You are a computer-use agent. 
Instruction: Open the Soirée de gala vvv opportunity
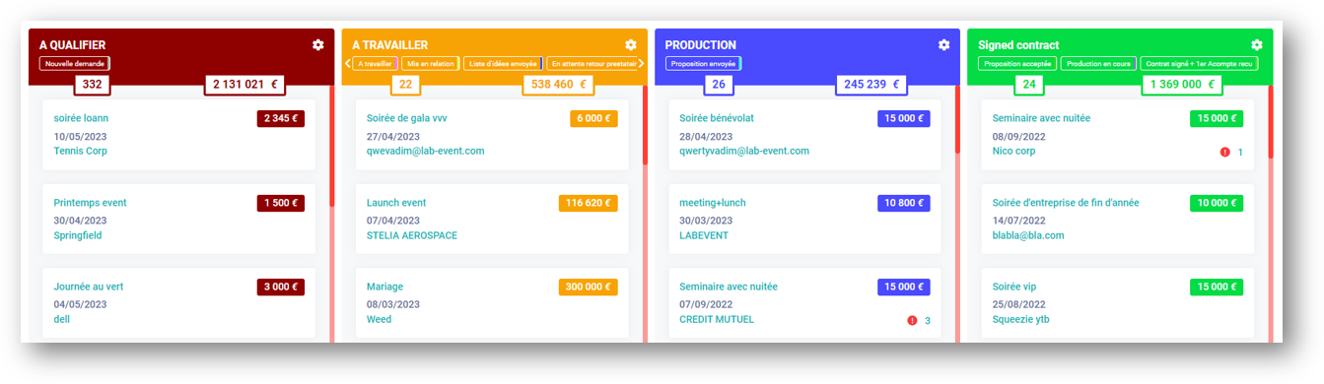pyautogui.click(x=407, y=118)
